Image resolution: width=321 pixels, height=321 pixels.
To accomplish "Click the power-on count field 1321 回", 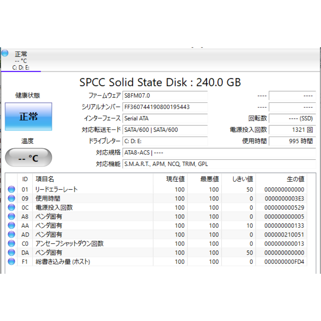I will click(x=292, y=130).
